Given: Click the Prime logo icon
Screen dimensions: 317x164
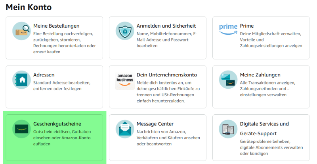Looking at the screenshot, I should 228,29.
